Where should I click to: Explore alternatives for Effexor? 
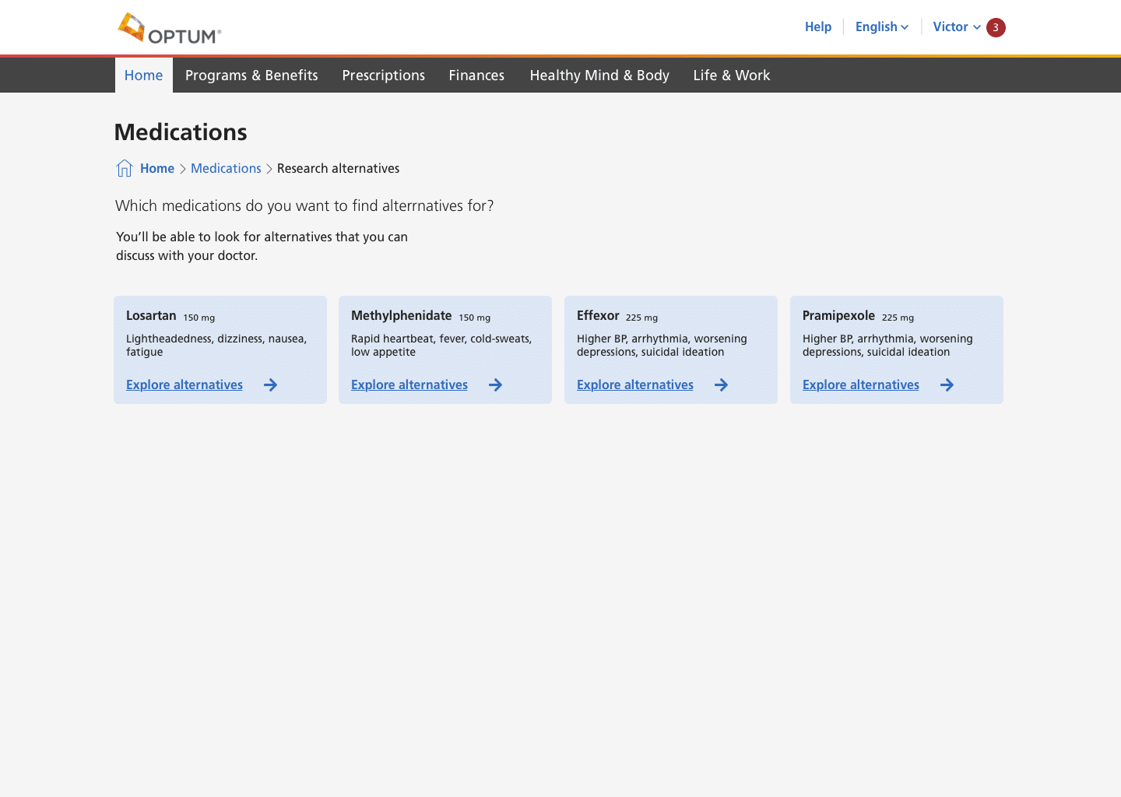[x=634, y=384]
